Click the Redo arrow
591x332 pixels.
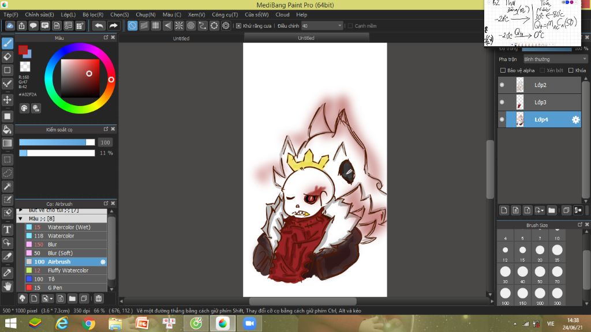(113, 25)
